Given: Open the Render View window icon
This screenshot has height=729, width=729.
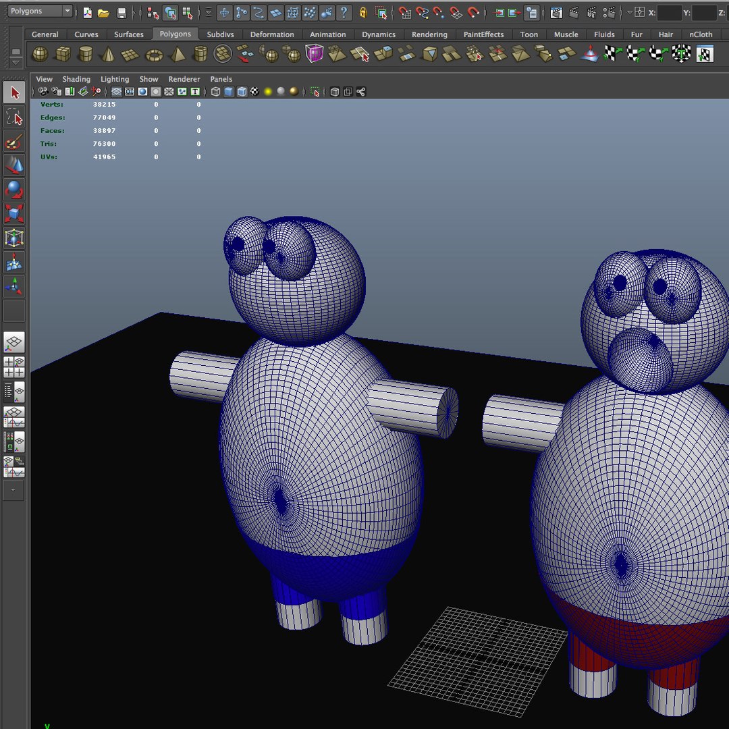Looking at the screenshot, I should click(556, 13).
